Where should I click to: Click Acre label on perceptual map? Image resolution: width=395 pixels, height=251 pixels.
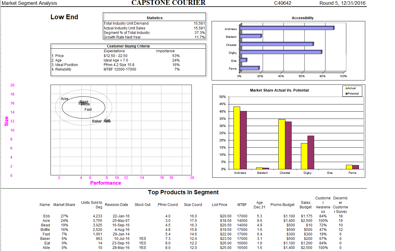coord(65,99)
